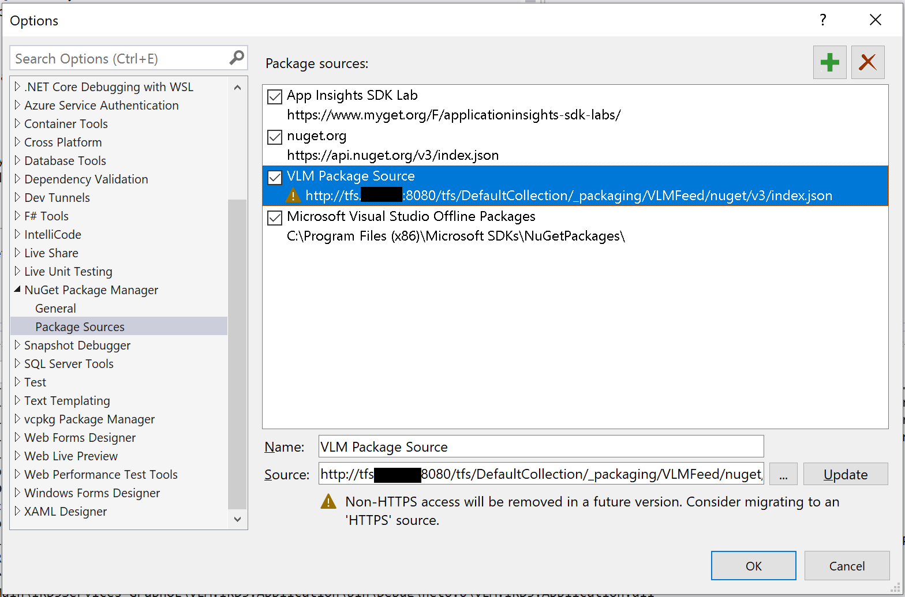Image resolution: width=905 pixels, height=597 pixels.
Task: Open the dialog help question mark
Action: 823,20
